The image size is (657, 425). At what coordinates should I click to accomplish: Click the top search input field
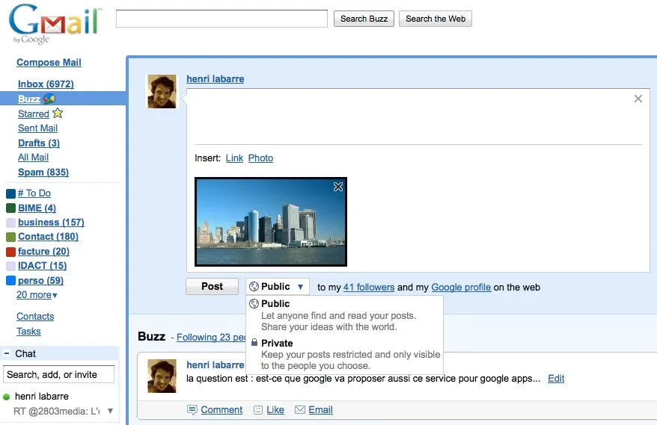click(221, 19)
